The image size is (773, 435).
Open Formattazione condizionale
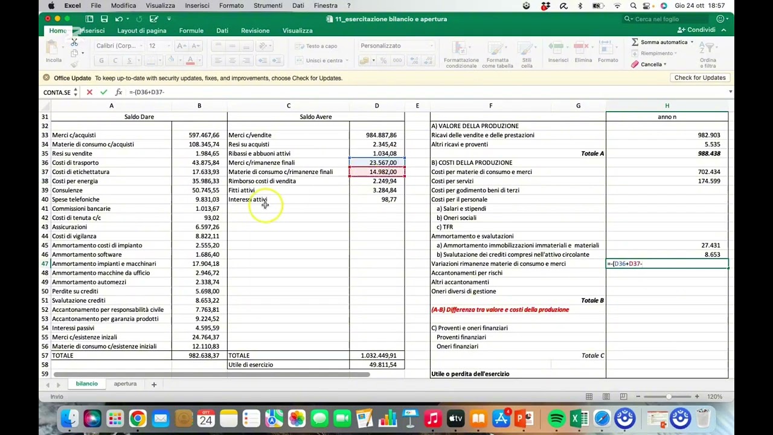tap(461, 54)
